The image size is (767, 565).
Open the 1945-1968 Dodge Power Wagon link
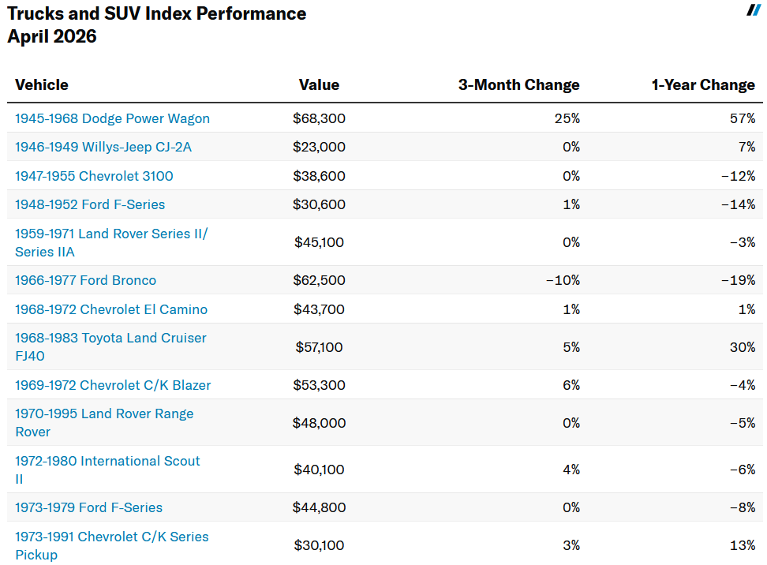pos(112,118)
